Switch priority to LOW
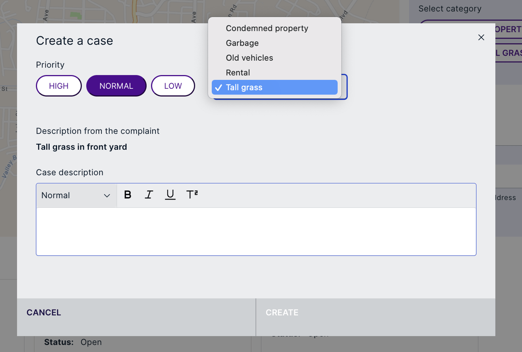 pos(173,86)
